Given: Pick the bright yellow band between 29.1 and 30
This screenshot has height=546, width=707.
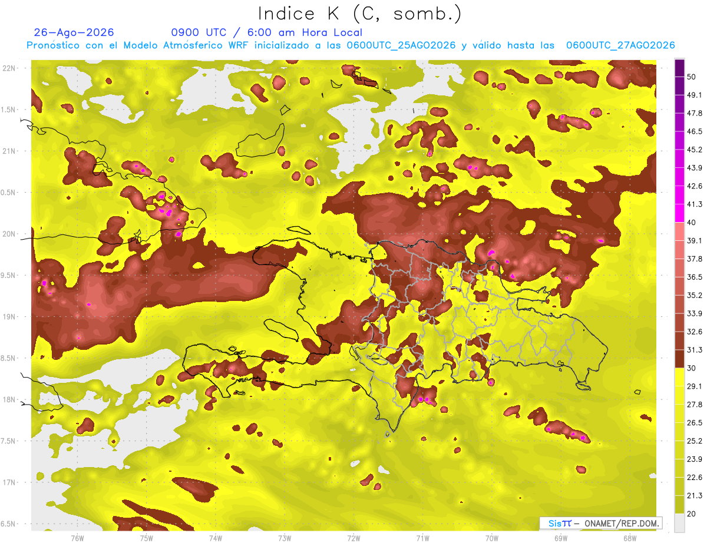Looking at the screenshot, I should [x=679, y=377].
